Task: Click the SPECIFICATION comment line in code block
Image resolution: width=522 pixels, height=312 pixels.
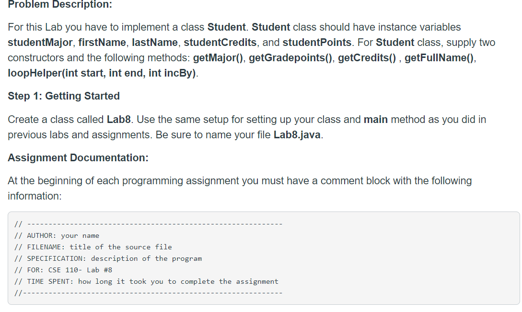Action: coord(108,258)
